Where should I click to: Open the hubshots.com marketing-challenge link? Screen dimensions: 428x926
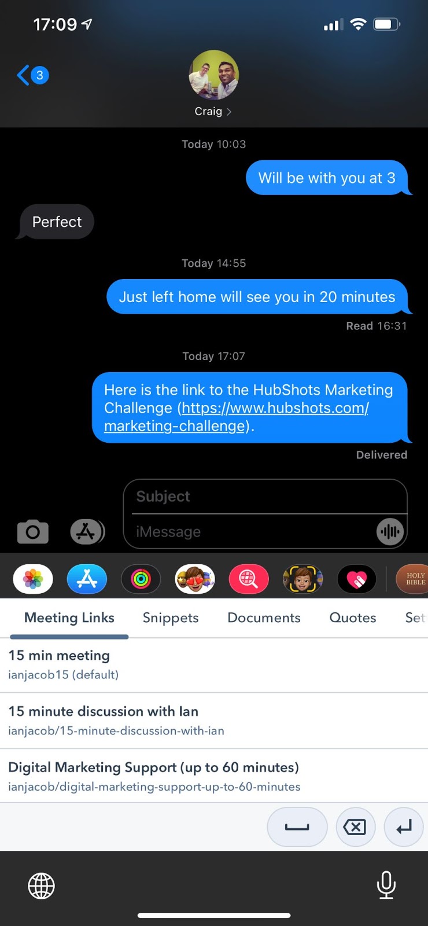point(236,417)
